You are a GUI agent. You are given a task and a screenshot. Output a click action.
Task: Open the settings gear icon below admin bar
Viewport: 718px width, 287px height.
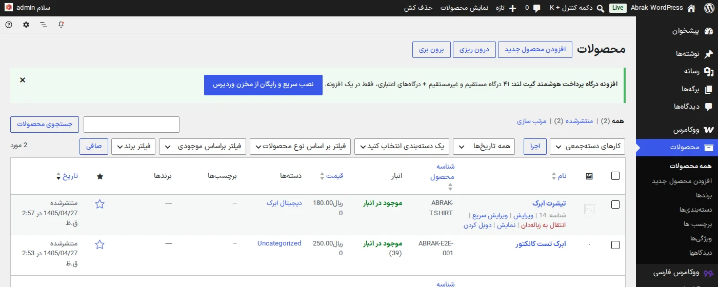26,25
